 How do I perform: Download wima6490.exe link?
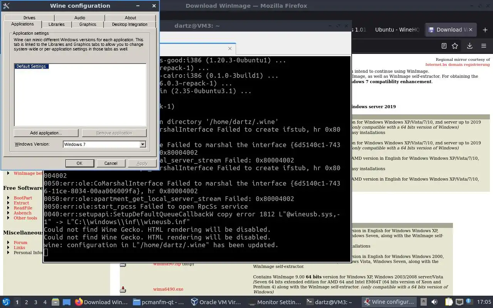tap(168, 289)
